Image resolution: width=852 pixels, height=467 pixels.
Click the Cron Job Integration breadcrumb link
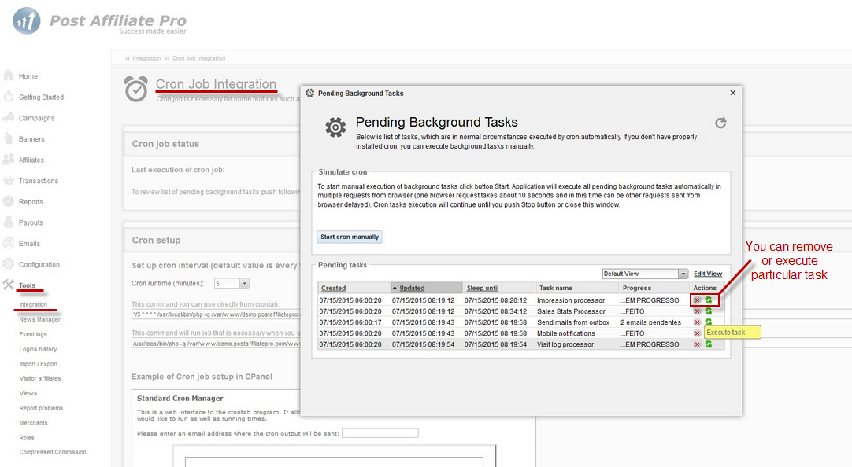pyautogui.click(x=199, y=58)
